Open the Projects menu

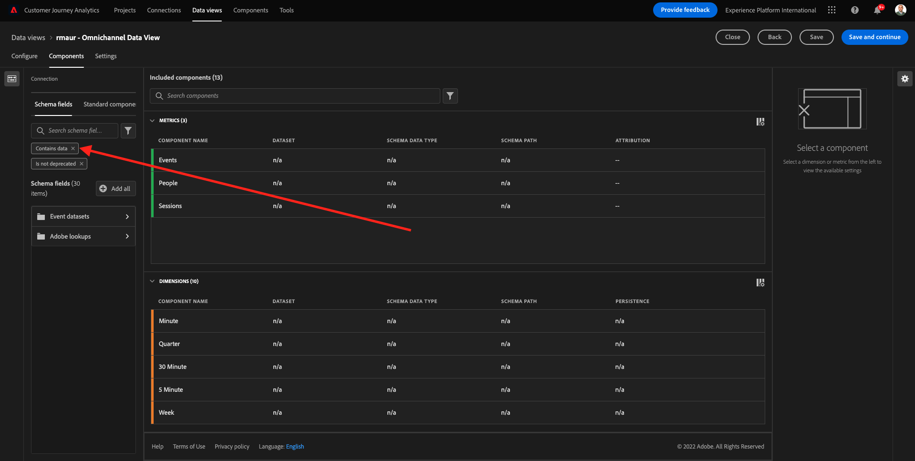125,10
